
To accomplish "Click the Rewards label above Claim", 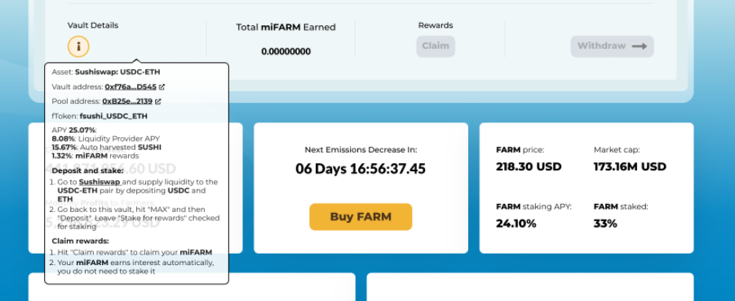I will click(x=436, y=25).
